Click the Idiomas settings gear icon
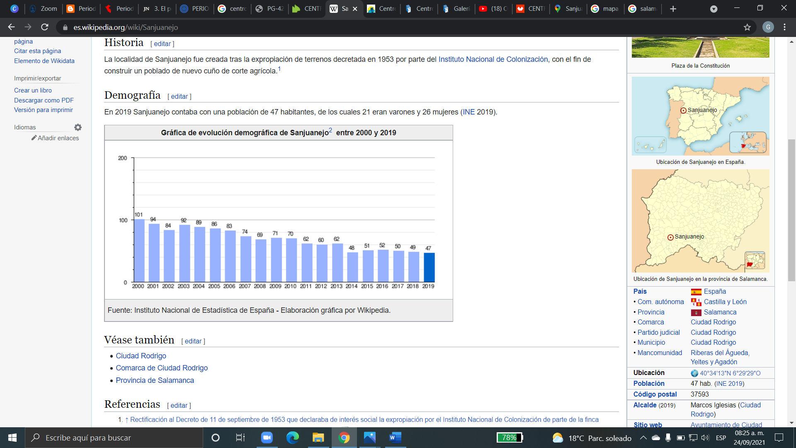Screen dimensions: 796x448 pyautogui.click(x=78, y=127)
